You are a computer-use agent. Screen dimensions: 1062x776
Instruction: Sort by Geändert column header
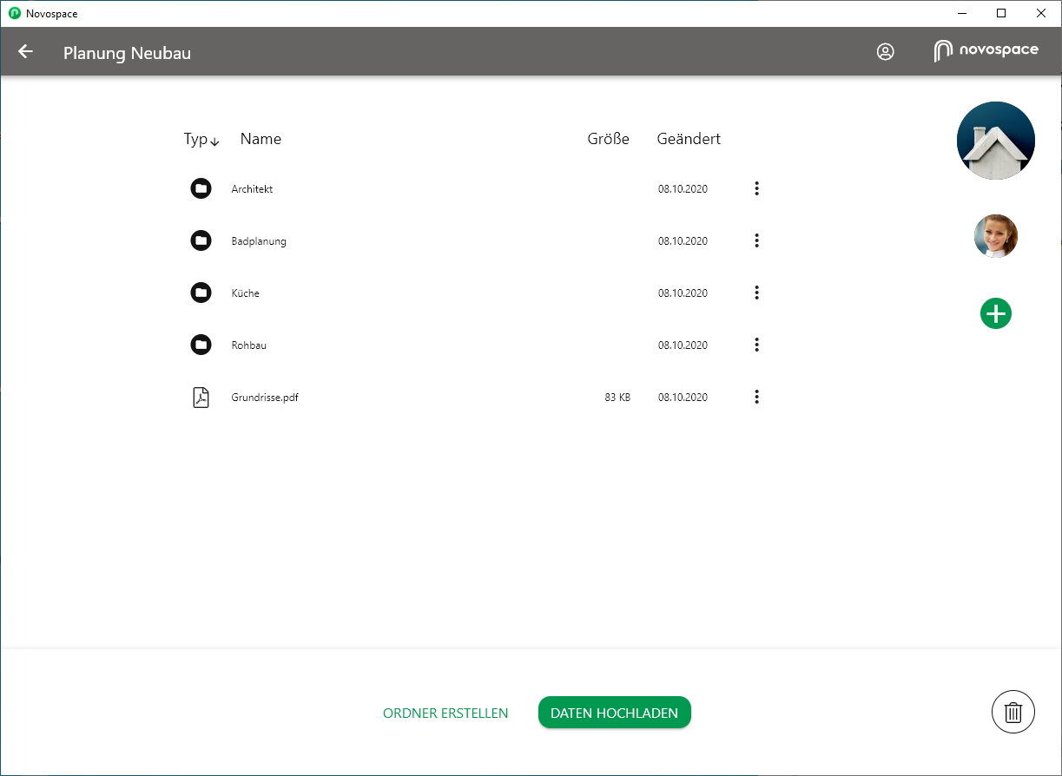pos(689,139)
